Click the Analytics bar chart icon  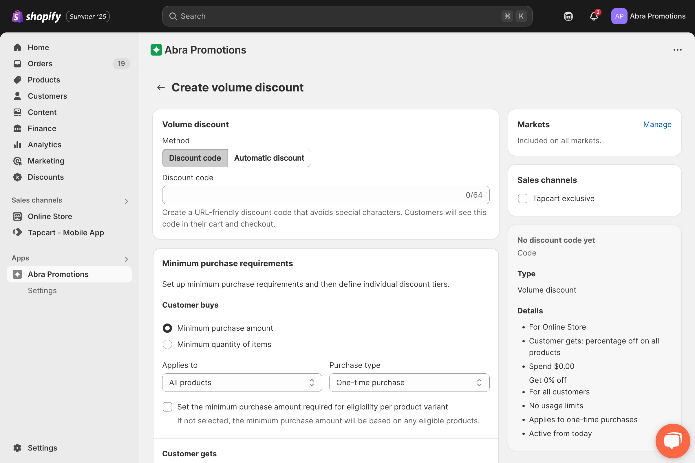point(17,145)
